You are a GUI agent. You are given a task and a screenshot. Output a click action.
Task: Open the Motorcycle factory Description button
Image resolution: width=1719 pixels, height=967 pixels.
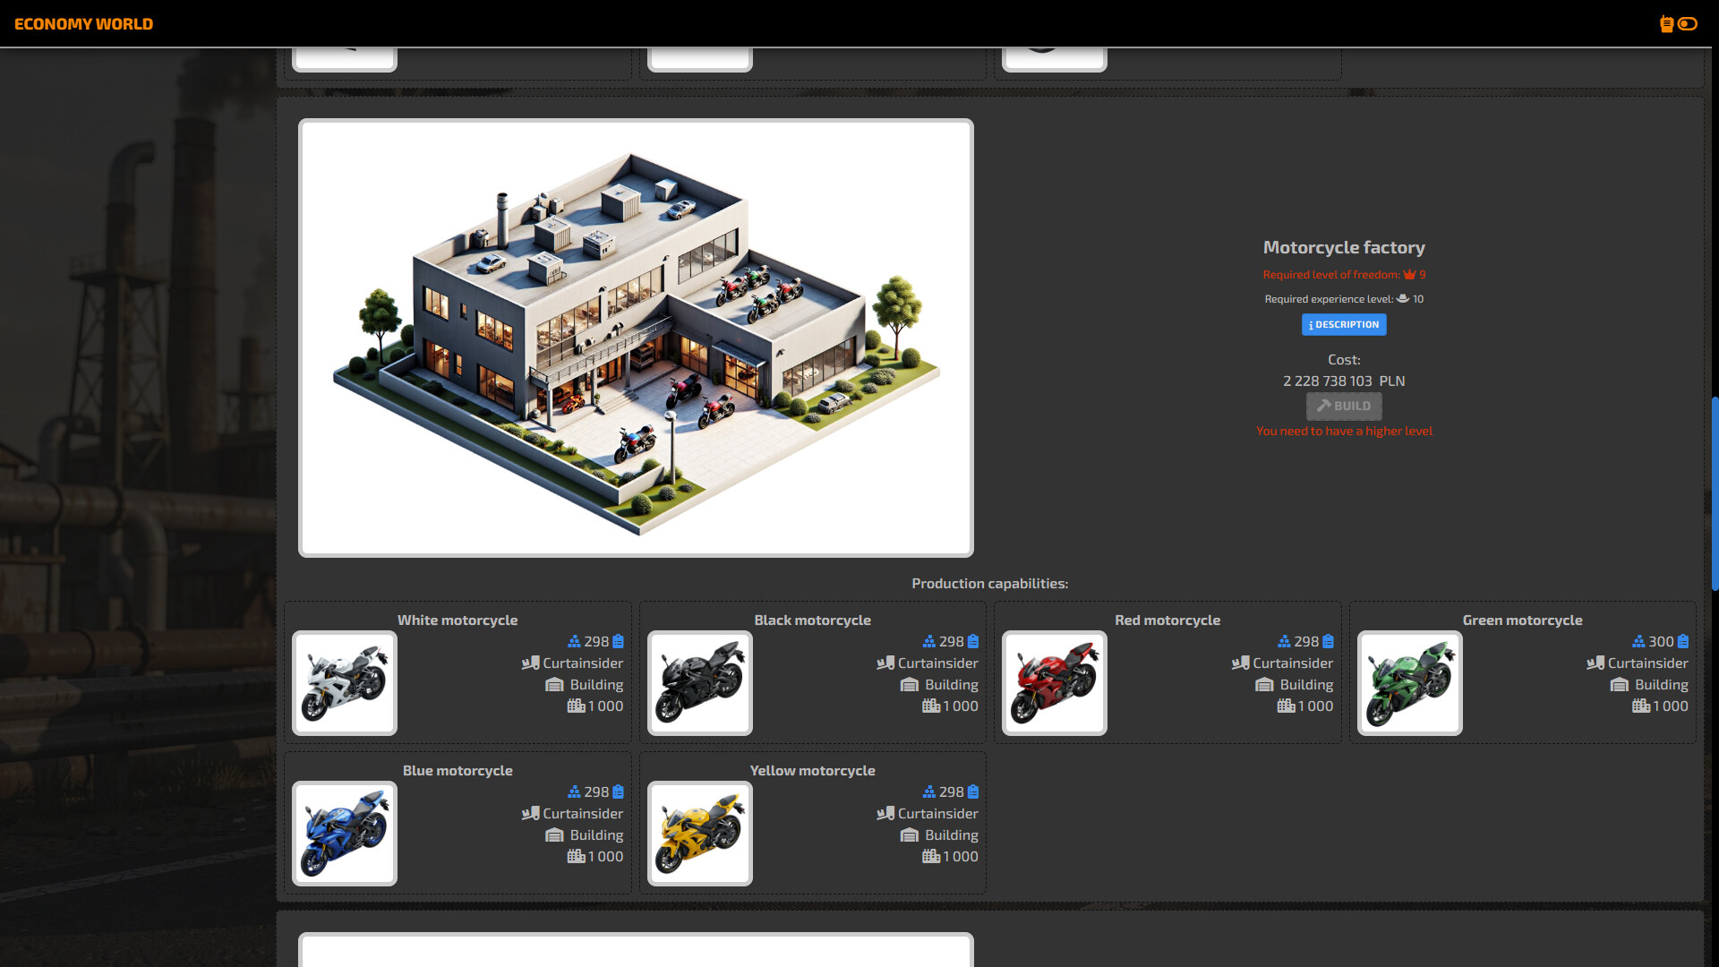tap(1343, 325)
